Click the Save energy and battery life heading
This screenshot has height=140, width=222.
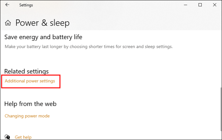click(x=43, y=37)
